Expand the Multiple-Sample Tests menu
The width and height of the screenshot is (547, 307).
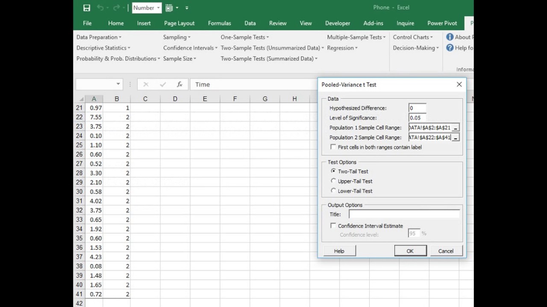(x=356, y=37)
